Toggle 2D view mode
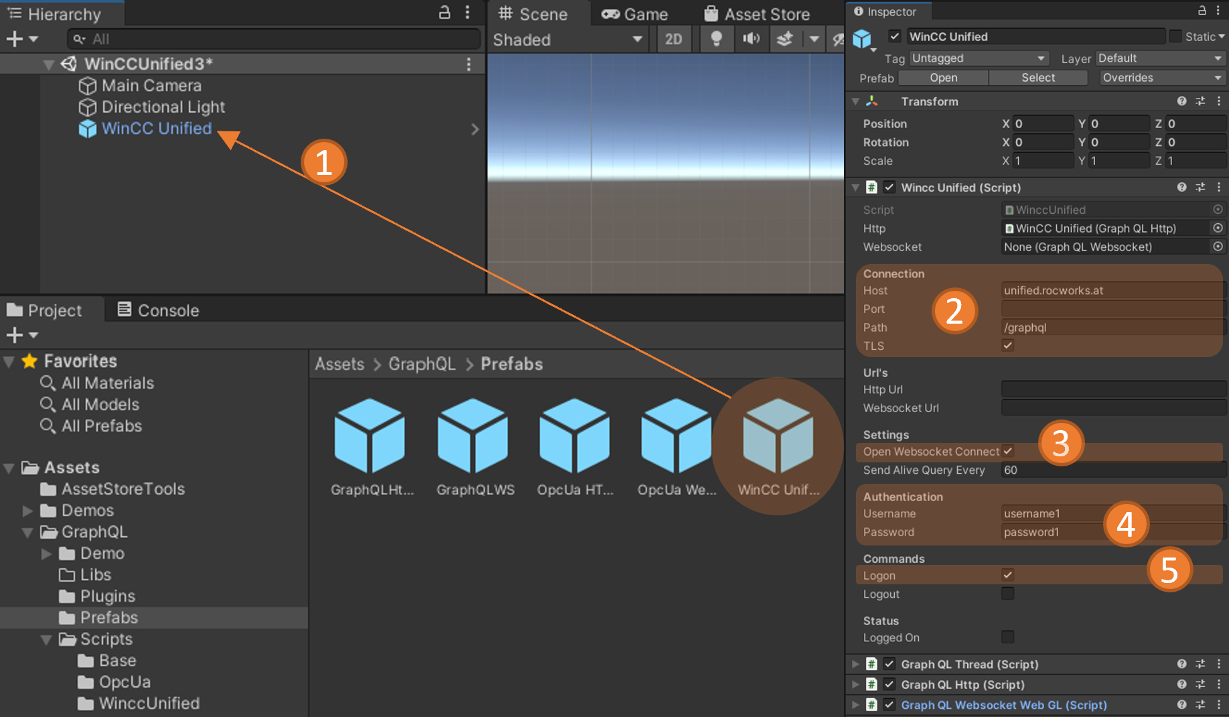 coord(674,40)
